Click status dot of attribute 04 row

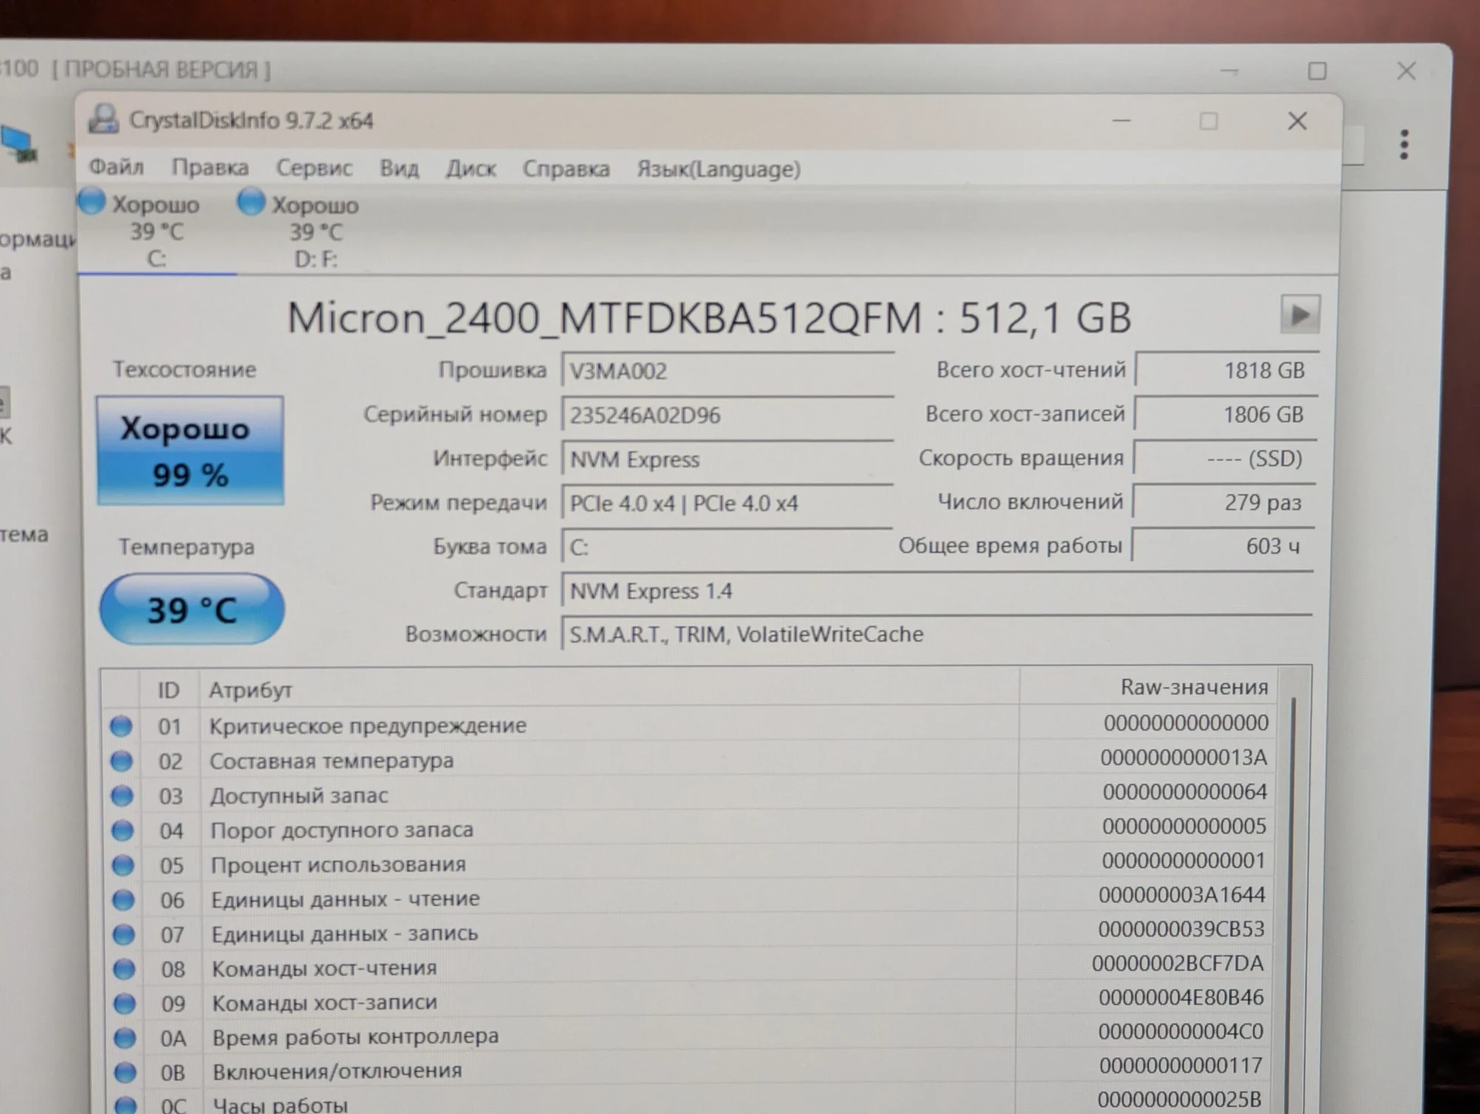[122, 831]
